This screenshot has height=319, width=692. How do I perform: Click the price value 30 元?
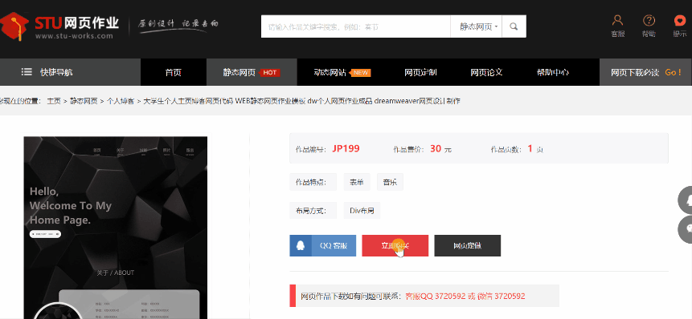[x=440, y=149]
